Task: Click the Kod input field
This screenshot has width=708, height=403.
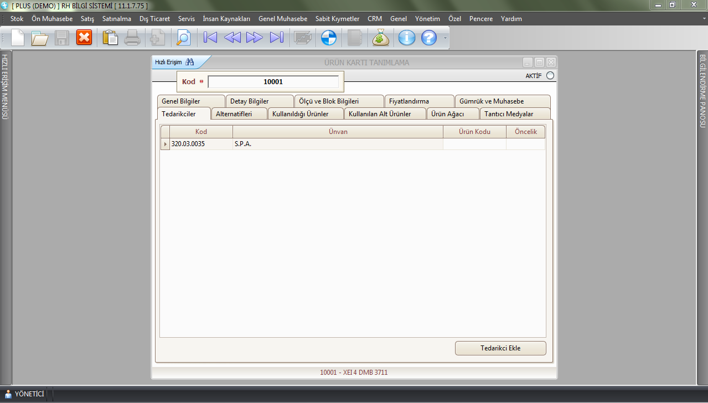Action: [273, 82]
